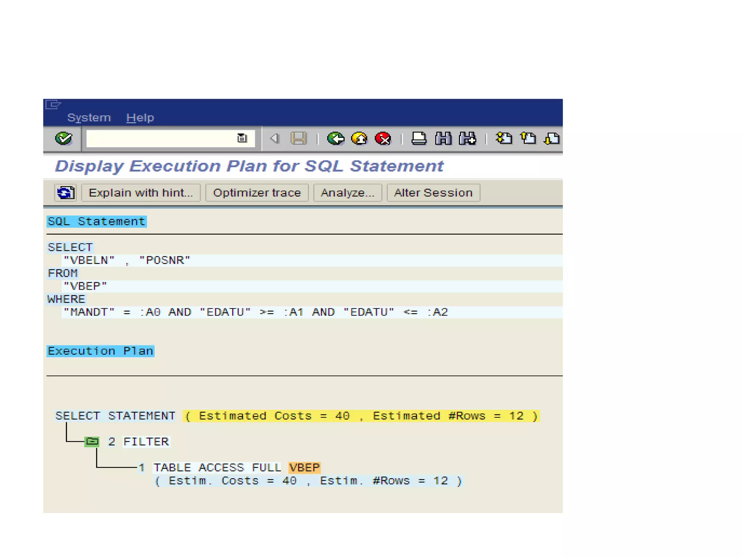Open the System menu

[x=89, y=117]
